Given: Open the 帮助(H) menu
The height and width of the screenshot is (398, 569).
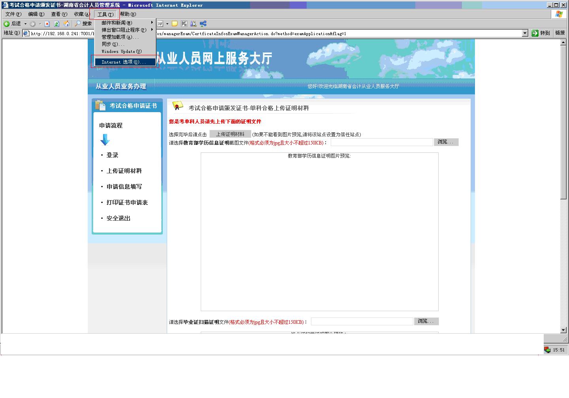Looking at the screenshot, I should pos(128,14).
